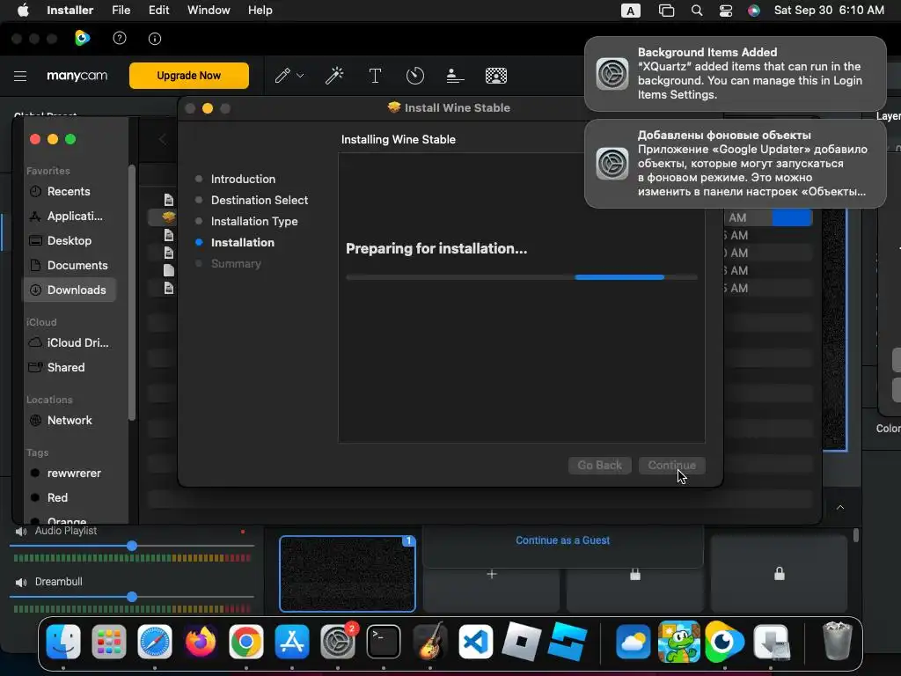Open the Help menu
The image size is (901, 676).
point(260,11)
